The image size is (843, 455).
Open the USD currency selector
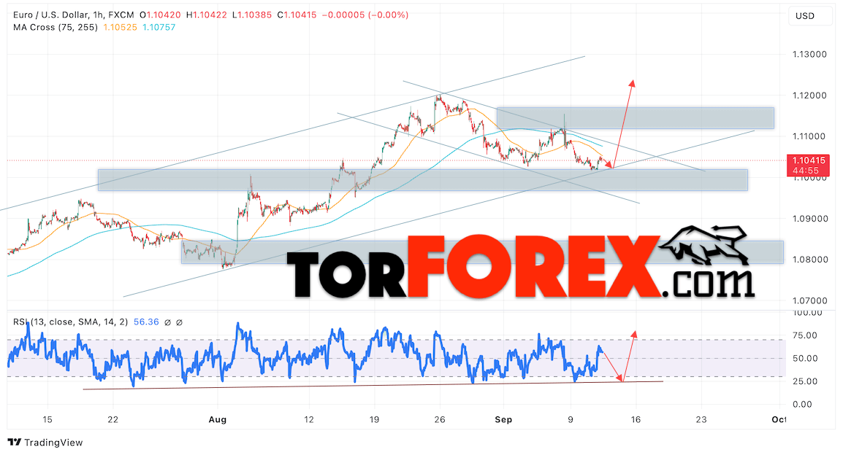[x=805, y=16]
